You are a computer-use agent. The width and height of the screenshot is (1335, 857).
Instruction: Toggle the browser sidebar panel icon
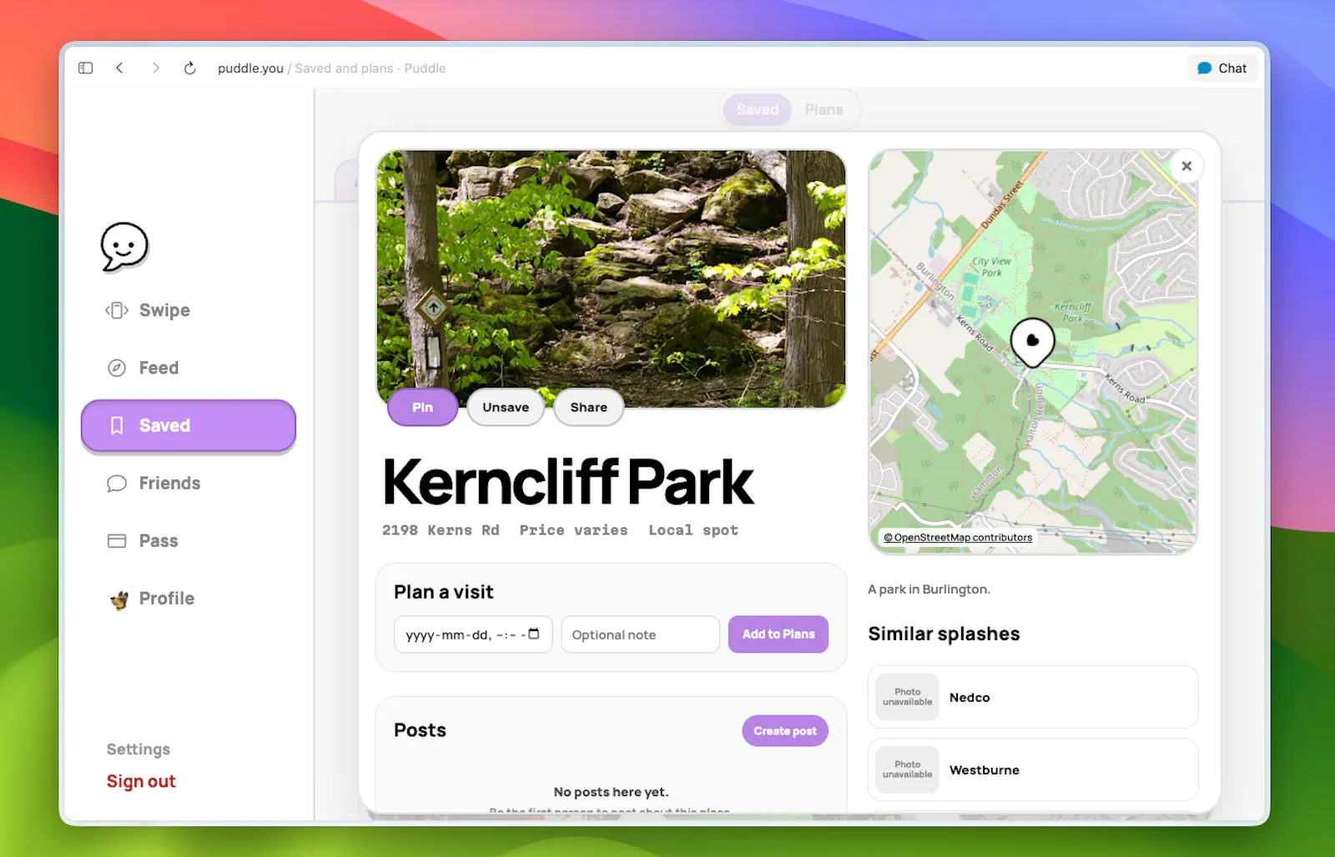click(x=85, y=68)
